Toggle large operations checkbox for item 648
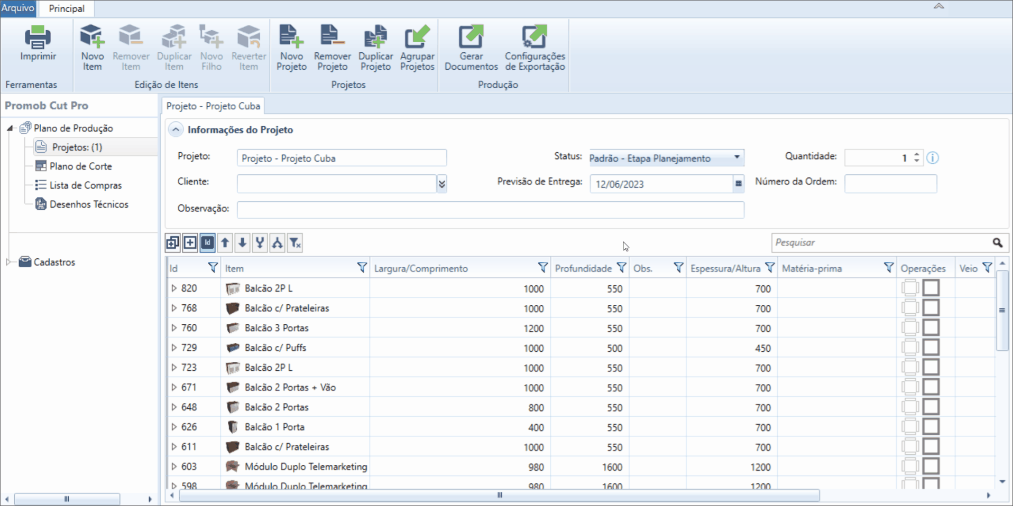 pos(931,407)
